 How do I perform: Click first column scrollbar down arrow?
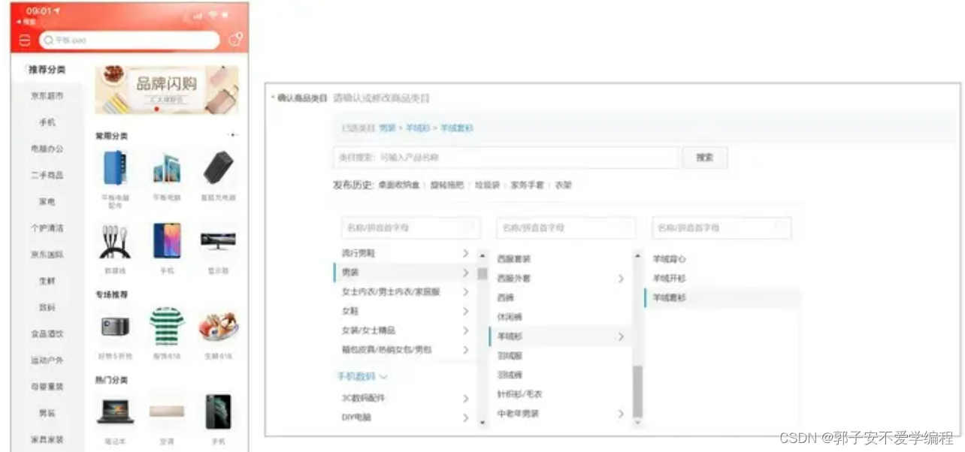[482, 423]
